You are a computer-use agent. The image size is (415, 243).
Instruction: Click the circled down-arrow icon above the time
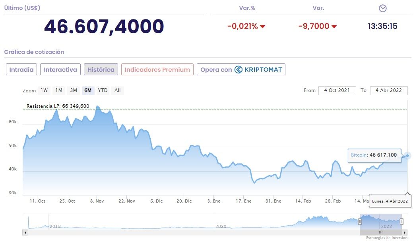click(x=383, y=8)
